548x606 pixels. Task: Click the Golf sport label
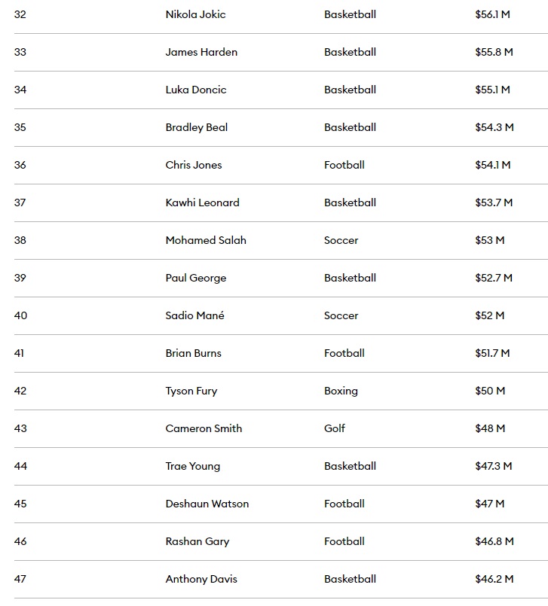point(335,428)
